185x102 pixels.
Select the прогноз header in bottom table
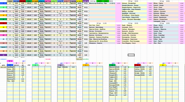pyautogui.click(x=16, y=65)
